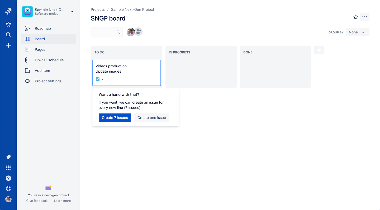Screen dimensions: 380x210
Task: Expand the issue type chevron in card
Action: [102, 79]
